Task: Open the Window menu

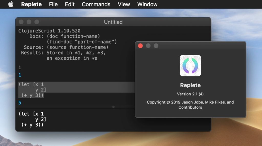Action: click(x=147, y=4)
